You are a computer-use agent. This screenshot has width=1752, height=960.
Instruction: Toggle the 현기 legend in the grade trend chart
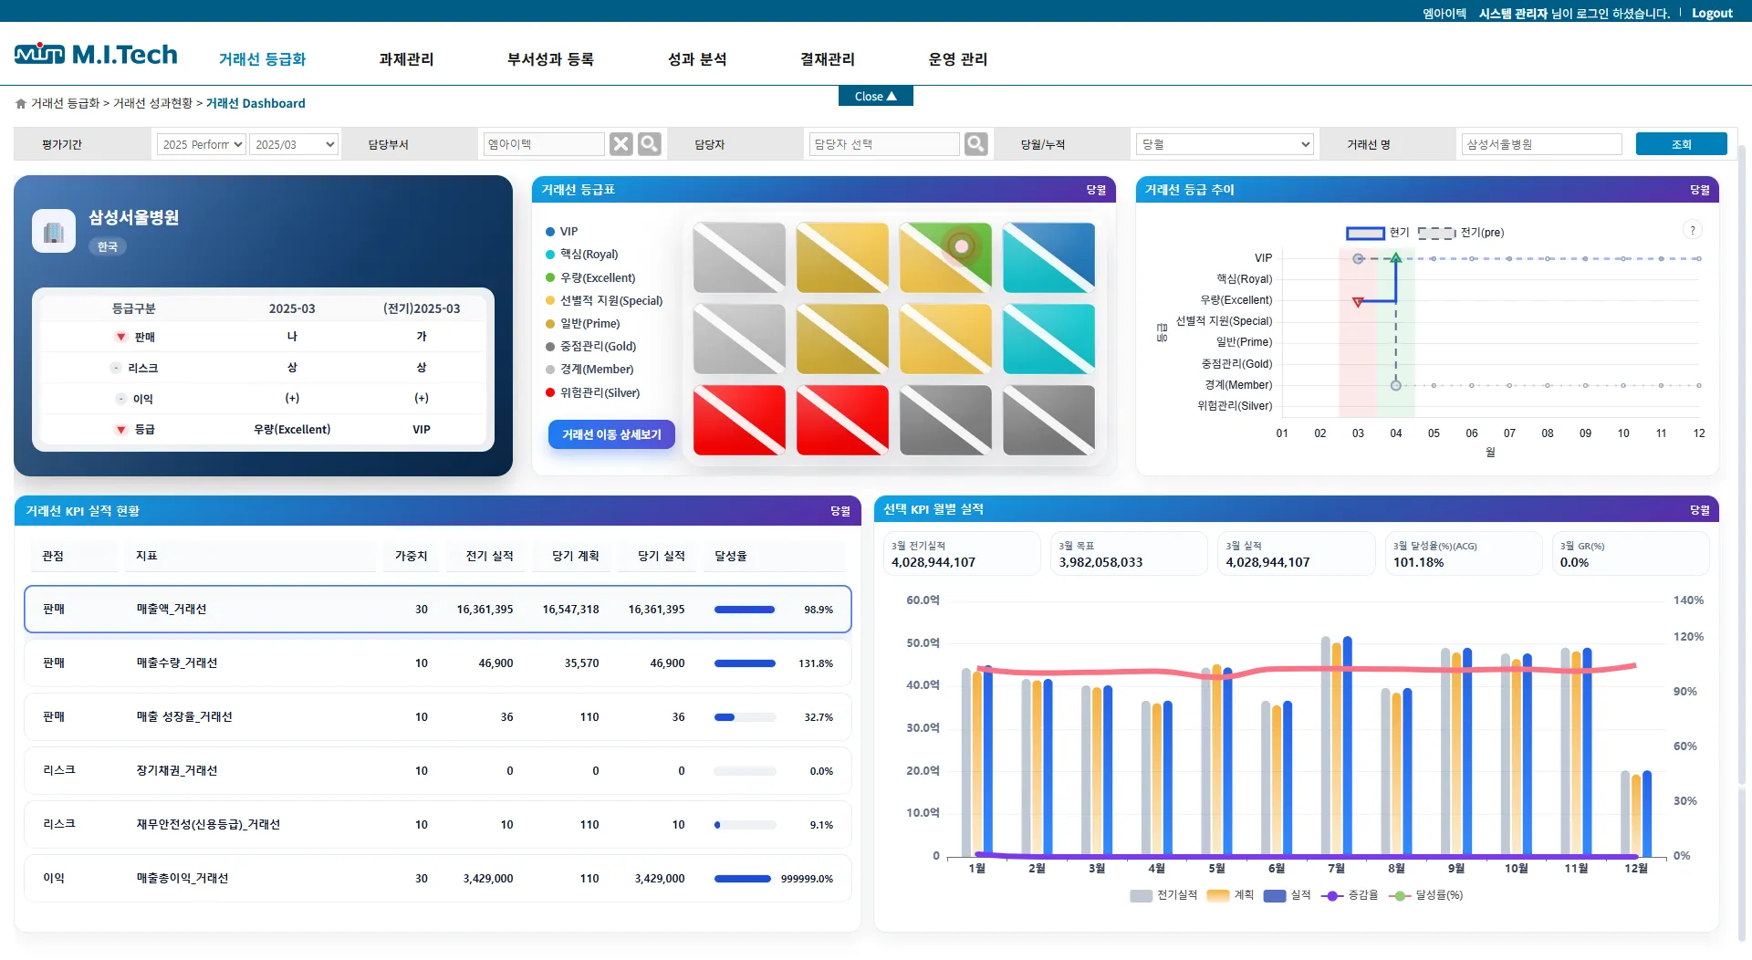[1378, 233]
